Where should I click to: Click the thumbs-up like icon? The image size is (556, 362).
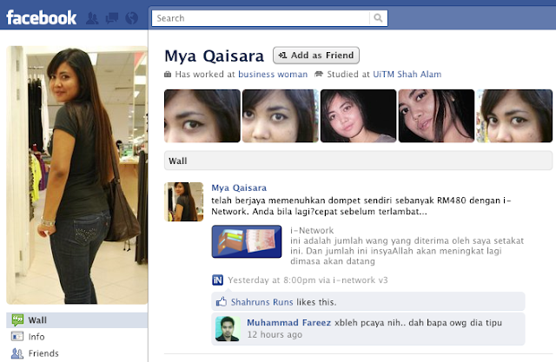click(x=222, y=302)
